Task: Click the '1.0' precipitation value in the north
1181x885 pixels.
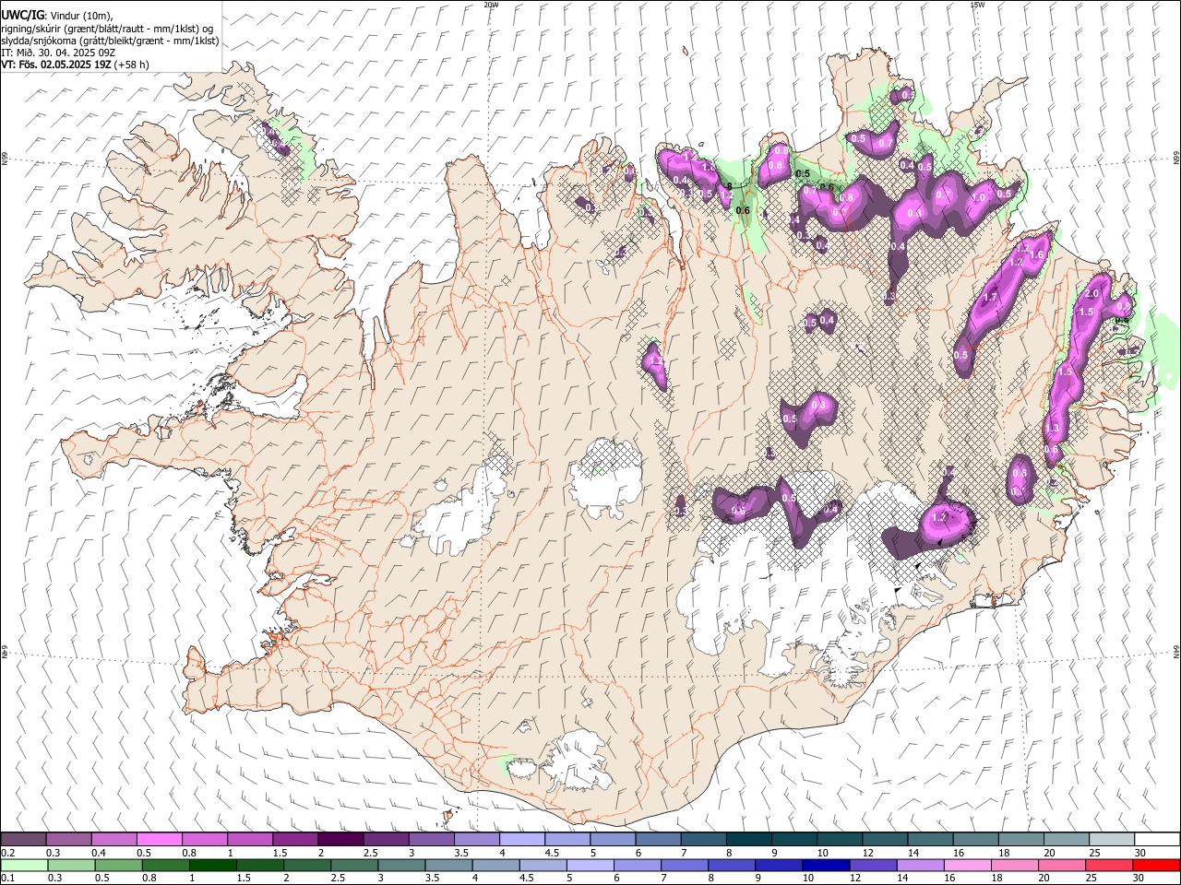Action: pos(979,197)
